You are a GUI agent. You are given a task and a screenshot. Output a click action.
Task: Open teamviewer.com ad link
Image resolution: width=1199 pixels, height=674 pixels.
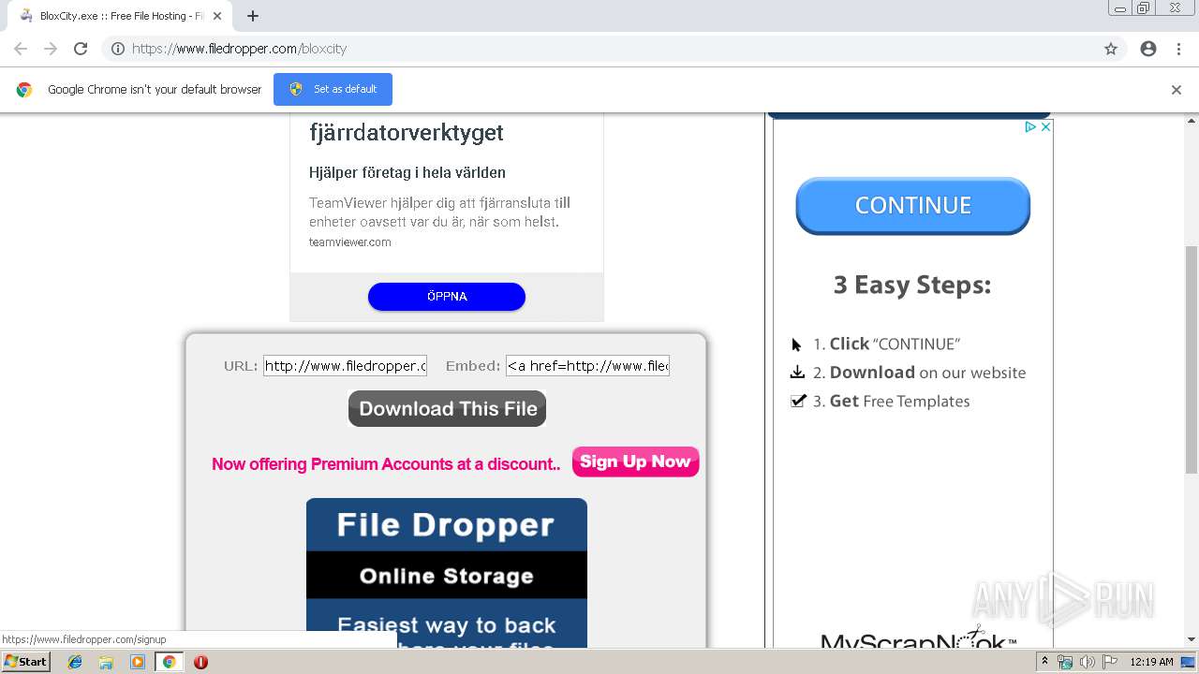coord(350,242)
